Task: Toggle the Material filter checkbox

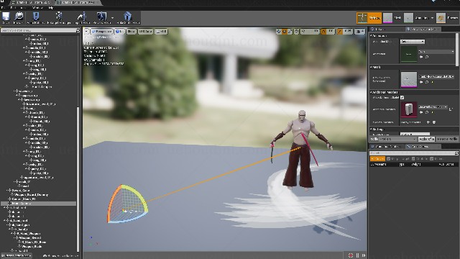Action: (x=431, y=159)
